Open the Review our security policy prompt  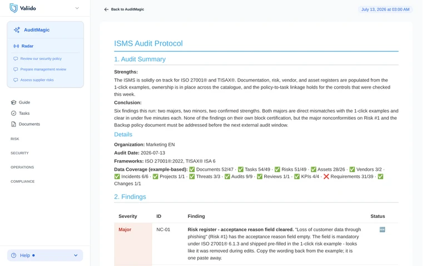pyautogui.click(x=41, y=59)
